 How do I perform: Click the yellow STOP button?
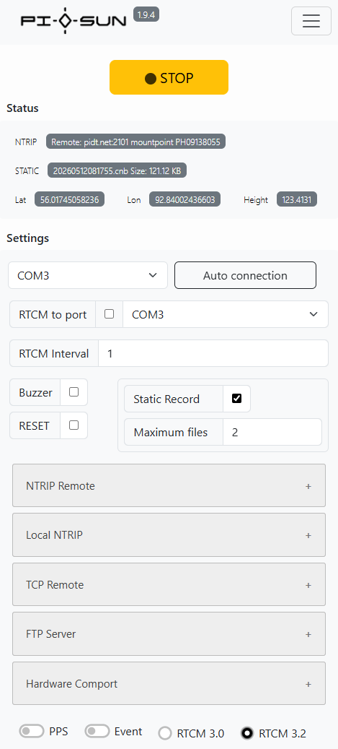click(169, 77)
